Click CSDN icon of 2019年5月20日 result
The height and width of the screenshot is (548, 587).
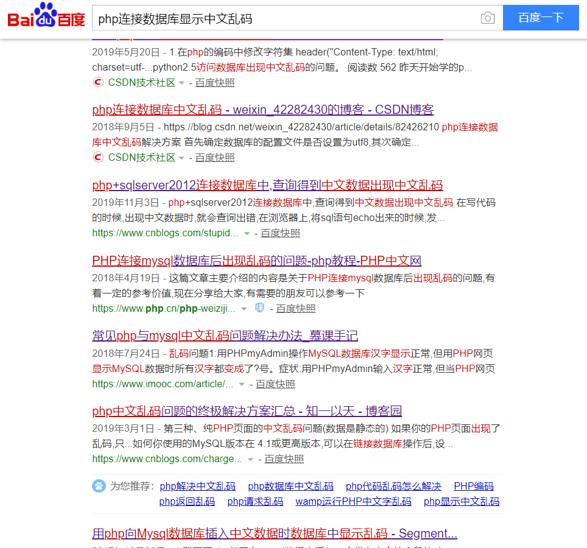(98, 82)
